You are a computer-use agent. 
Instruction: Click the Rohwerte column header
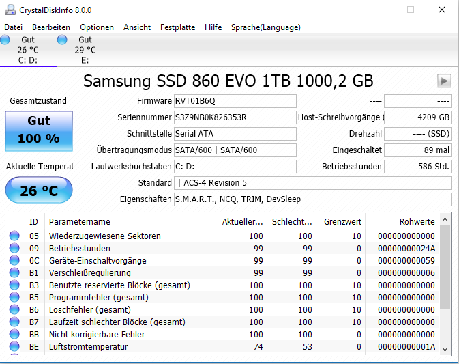pyautogui.click(x=402, y=221)
